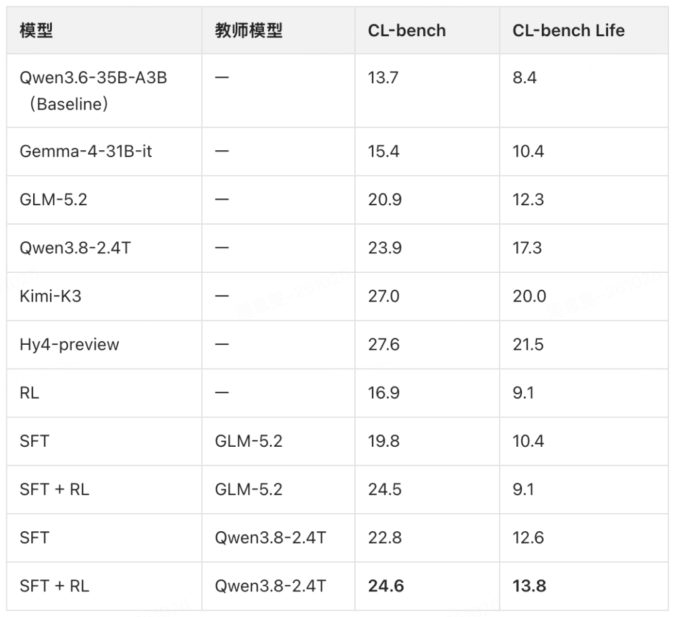Select the 教师模型 column header
Screen dimensions: 675x617
(x=278, y=30)
